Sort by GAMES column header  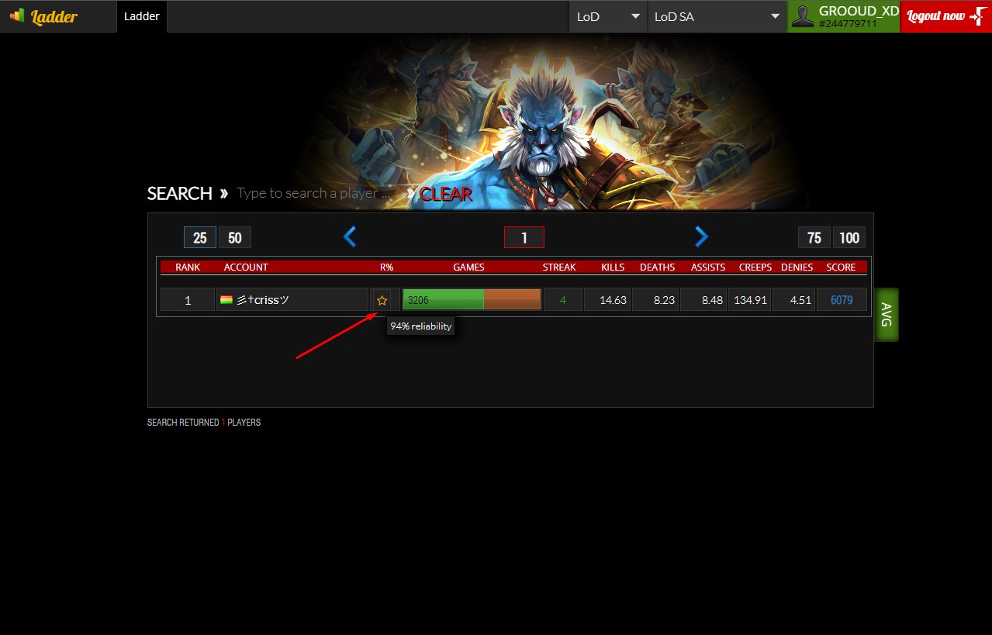tap(468, 267)
